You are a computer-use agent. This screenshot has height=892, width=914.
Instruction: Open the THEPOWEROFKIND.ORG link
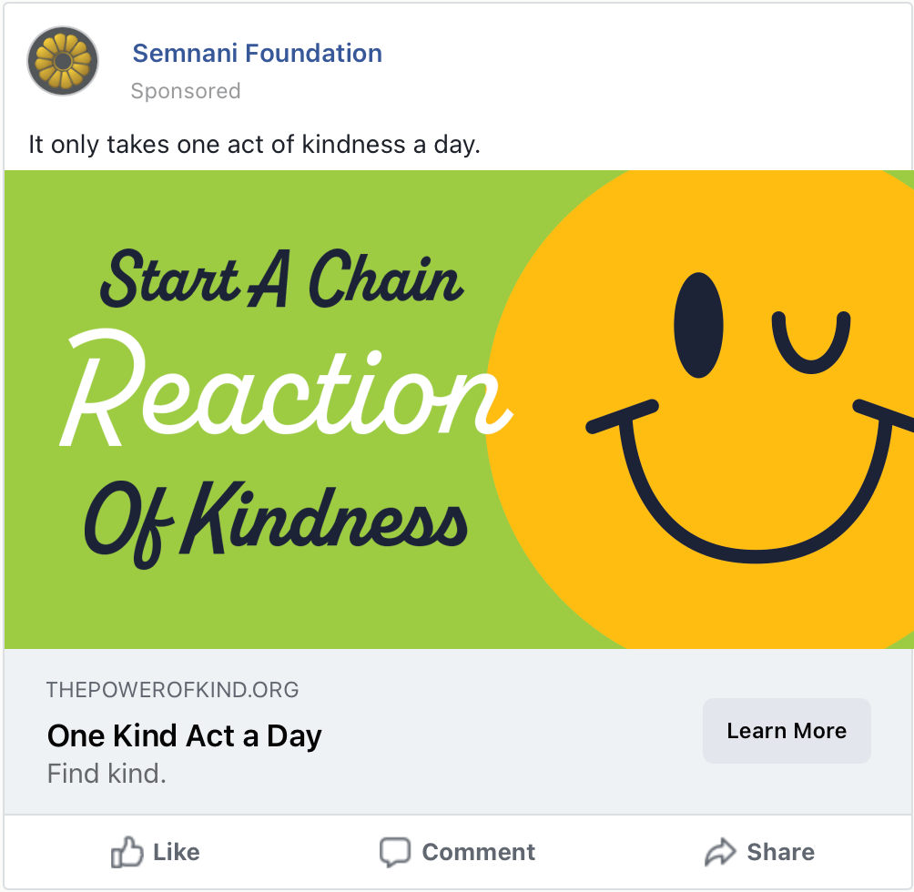[172, 690]
